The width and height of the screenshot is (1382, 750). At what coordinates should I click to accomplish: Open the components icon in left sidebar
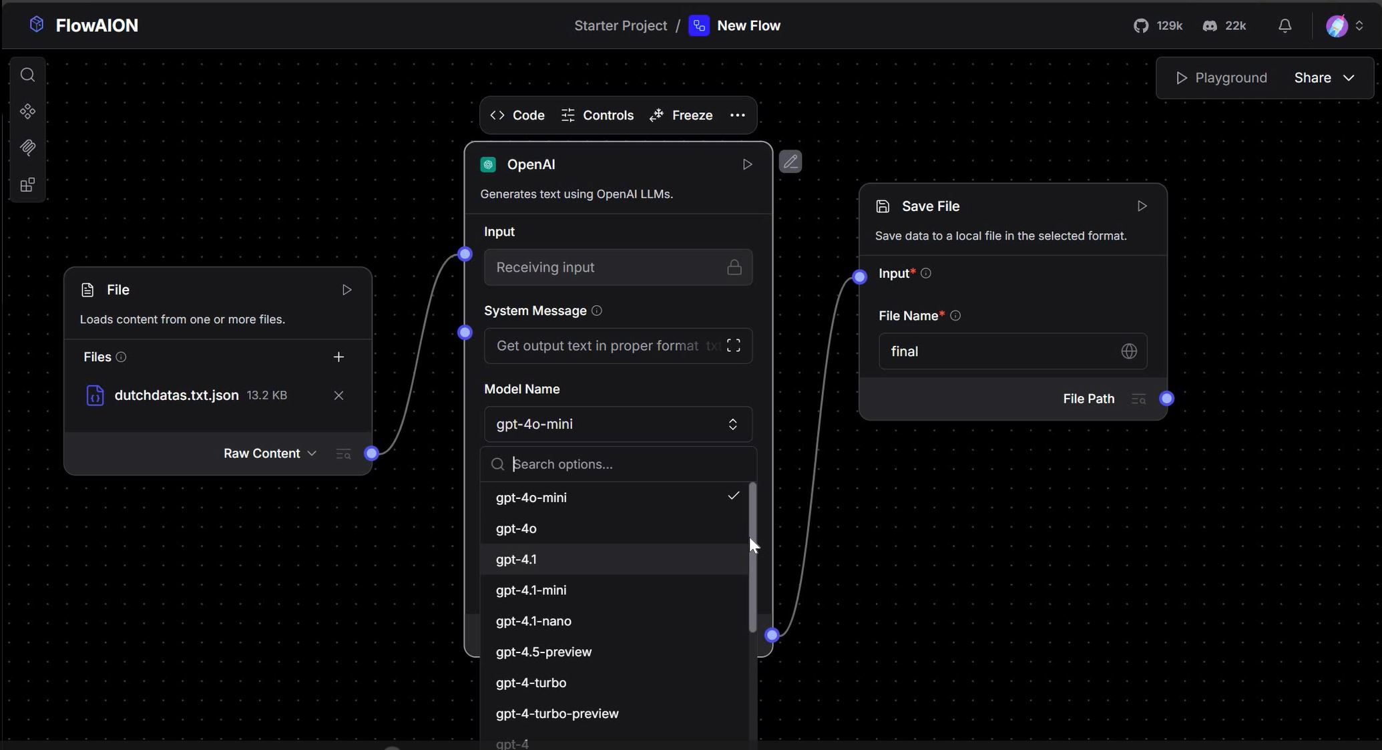pos(27,112)
